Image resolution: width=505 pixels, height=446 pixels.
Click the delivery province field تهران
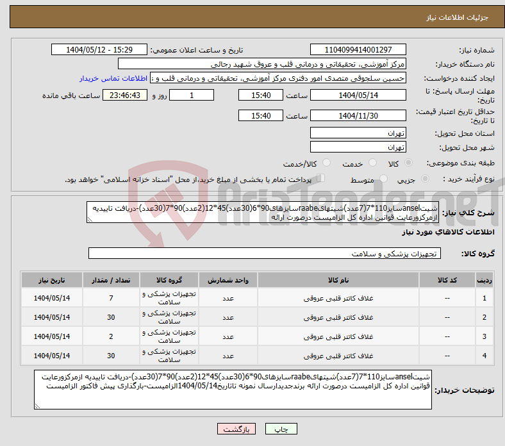click(x=358, y=133)
